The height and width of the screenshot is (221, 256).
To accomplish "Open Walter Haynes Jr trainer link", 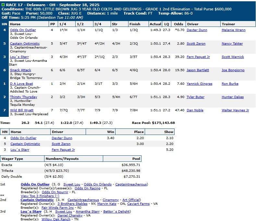I will pos(235,110).
